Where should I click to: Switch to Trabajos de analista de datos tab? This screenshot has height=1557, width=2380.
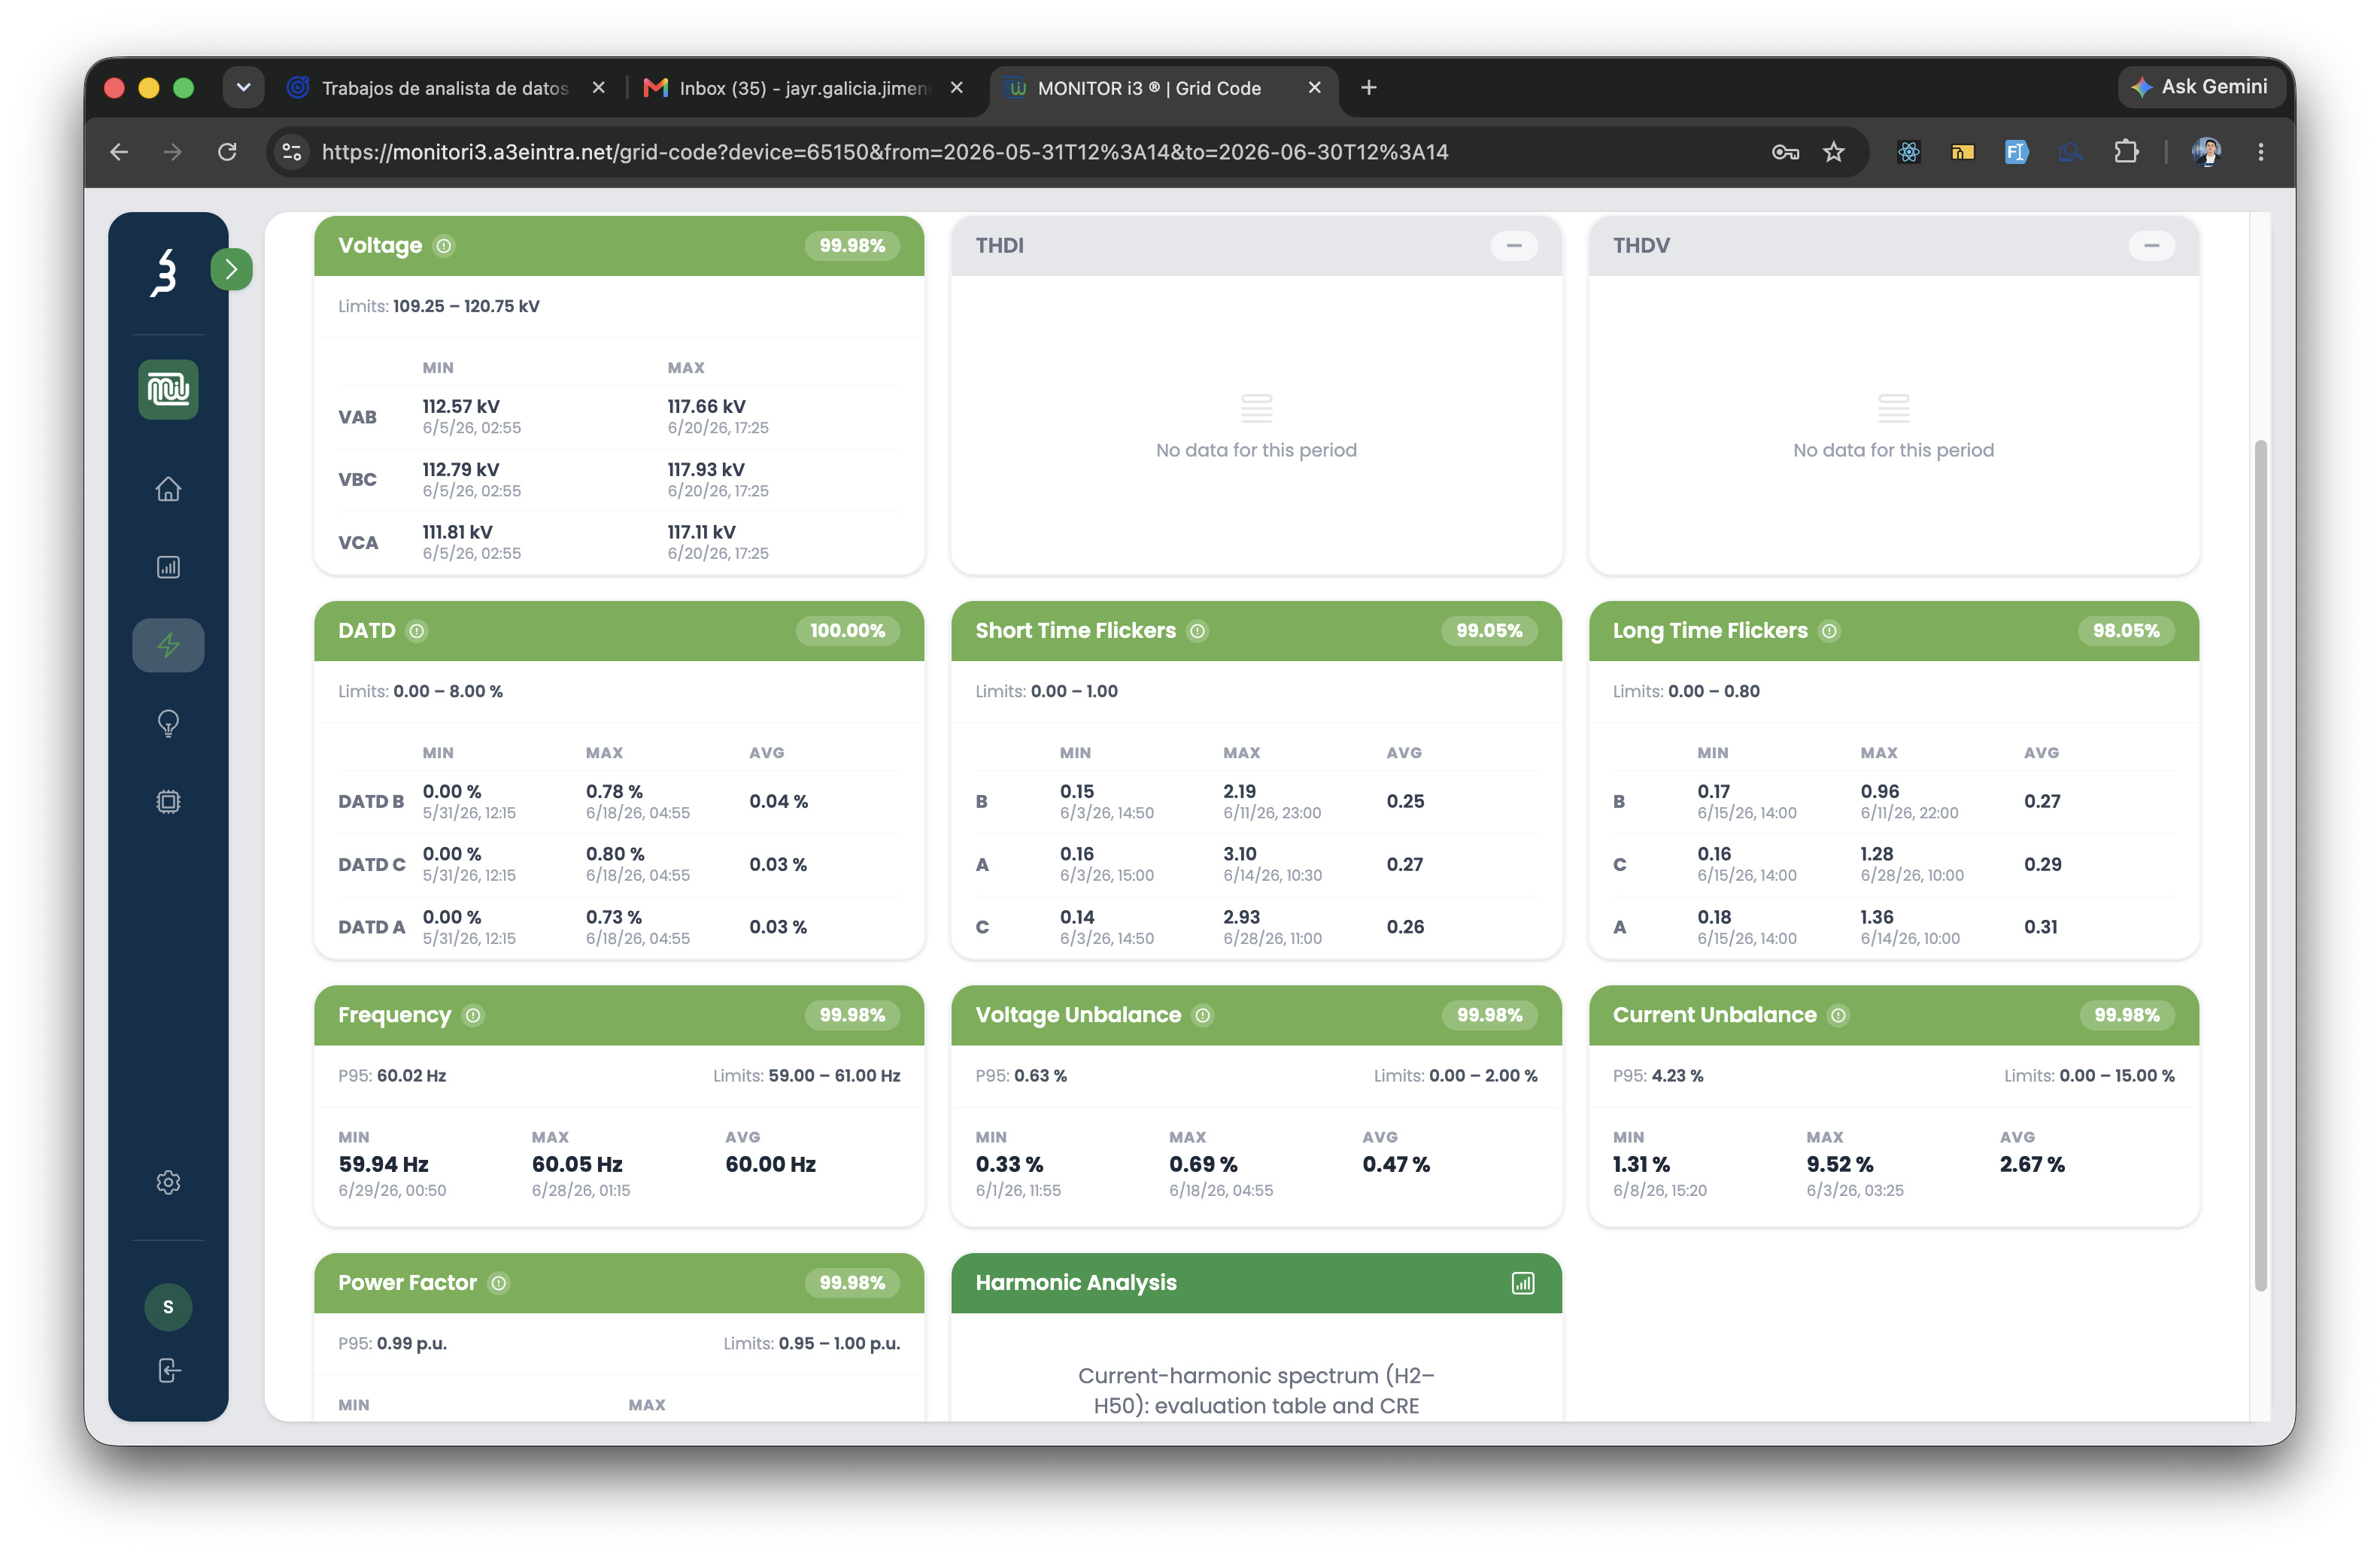coord(444,88)
